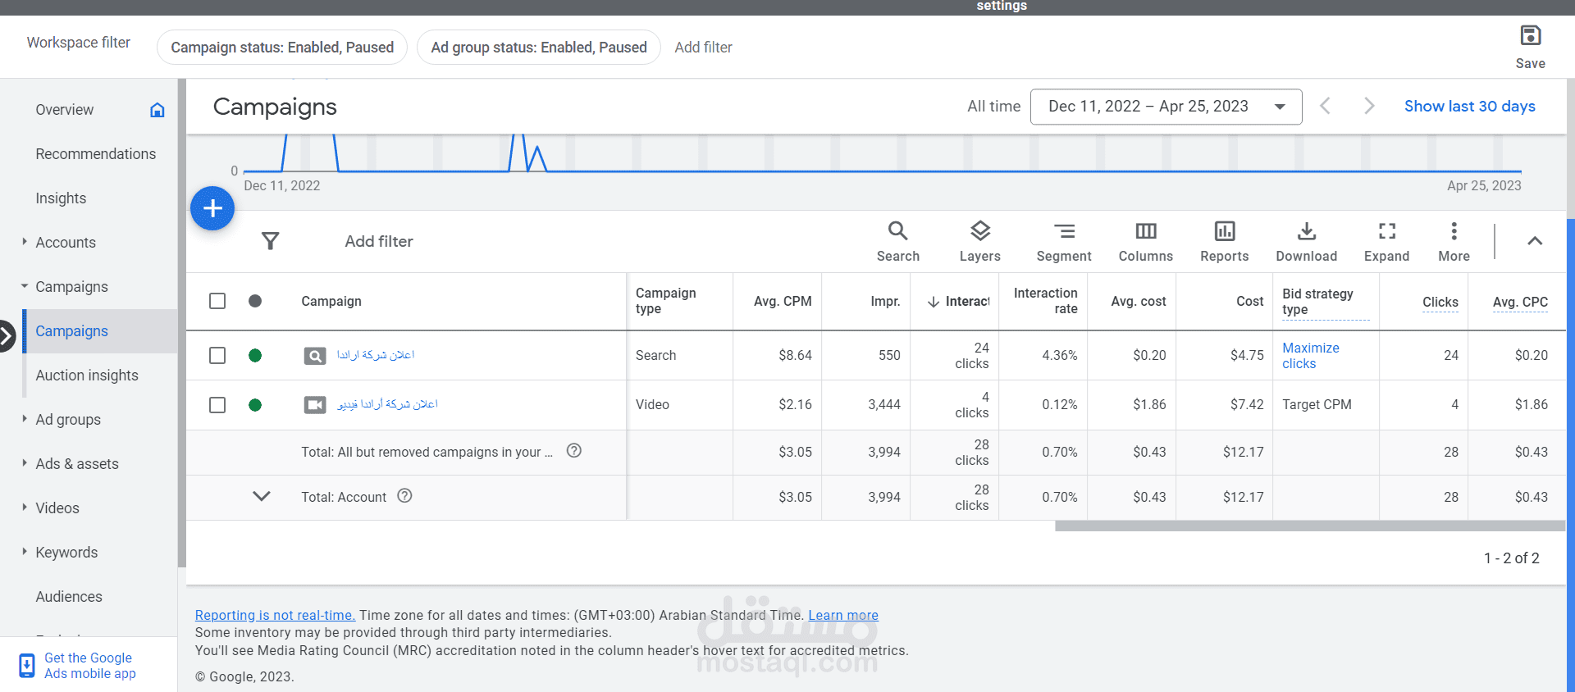
Task: Click the funnel filter icon
Action: [x=270, y=241]
